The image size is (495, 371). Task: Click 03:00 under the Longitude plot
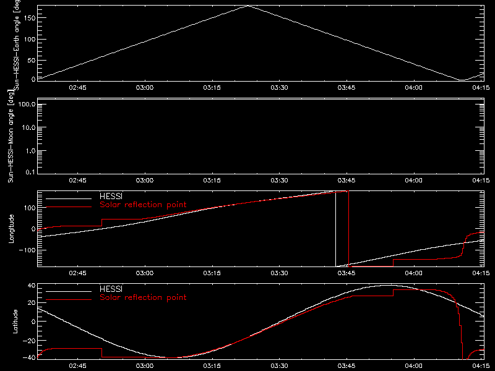pyautogui.click(x=145, y=273)
